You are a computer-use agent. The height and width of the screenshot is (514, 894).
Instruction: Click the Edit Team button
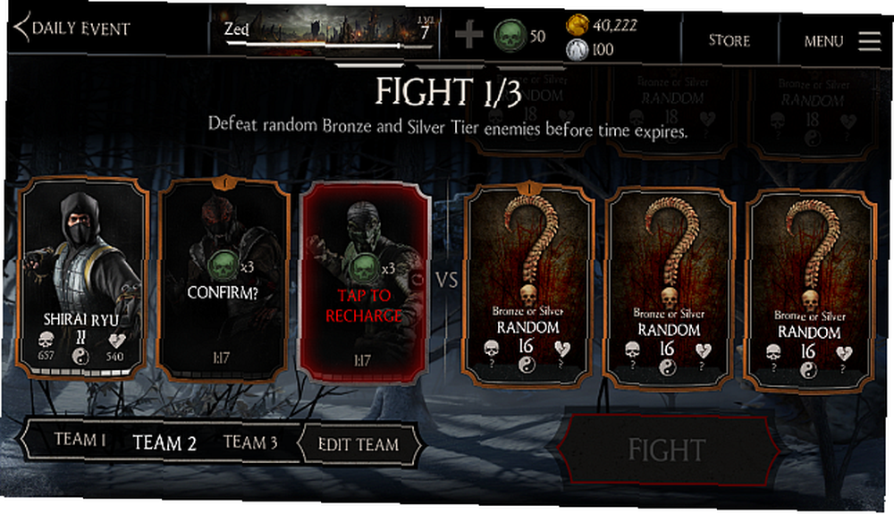358,444
